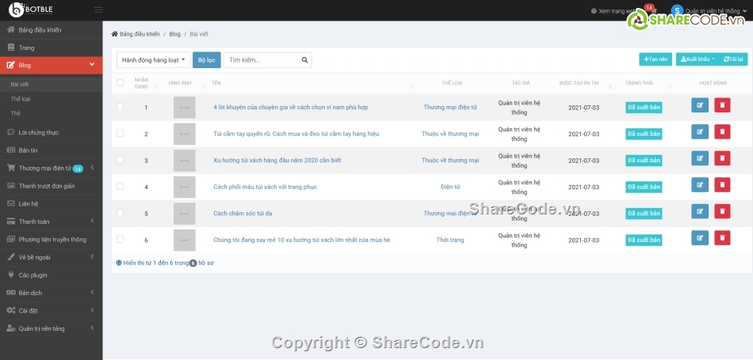Toggle the sidebar hamburger menu
753x360 pixels.
click(x=98, y=9)
